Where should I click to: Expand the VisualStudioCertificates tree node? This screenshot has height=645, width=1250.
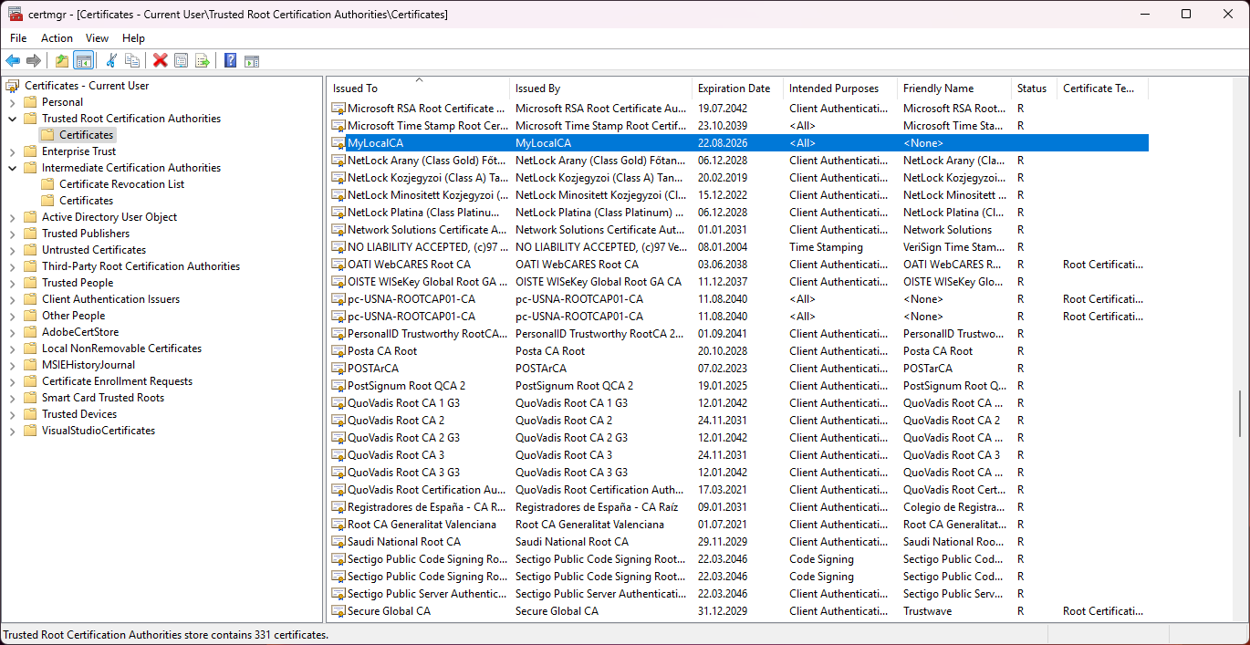click(x=13, y=431)
